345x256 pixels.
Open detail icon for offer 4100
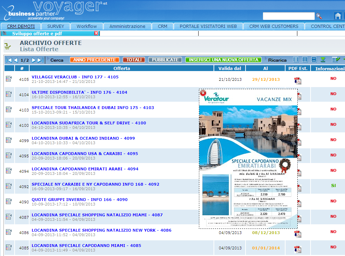[x=9, y=125]
